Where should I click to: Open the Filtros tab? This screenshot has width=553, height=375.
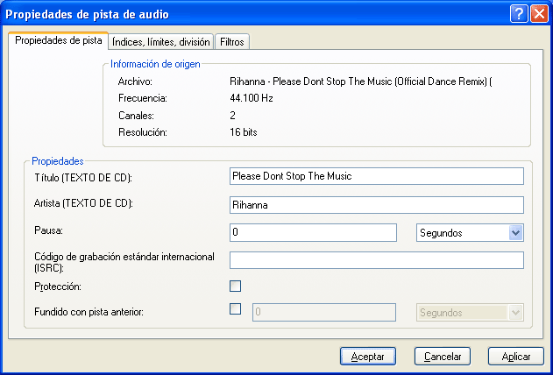[232, 41]
